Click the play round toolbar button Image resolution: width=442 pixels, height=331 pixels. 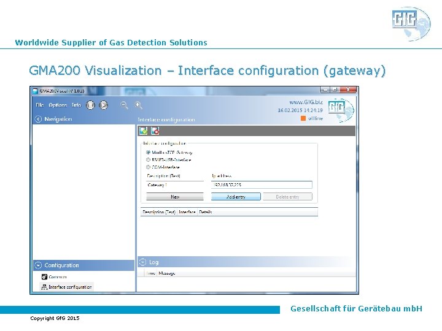(x=104, y=105)
